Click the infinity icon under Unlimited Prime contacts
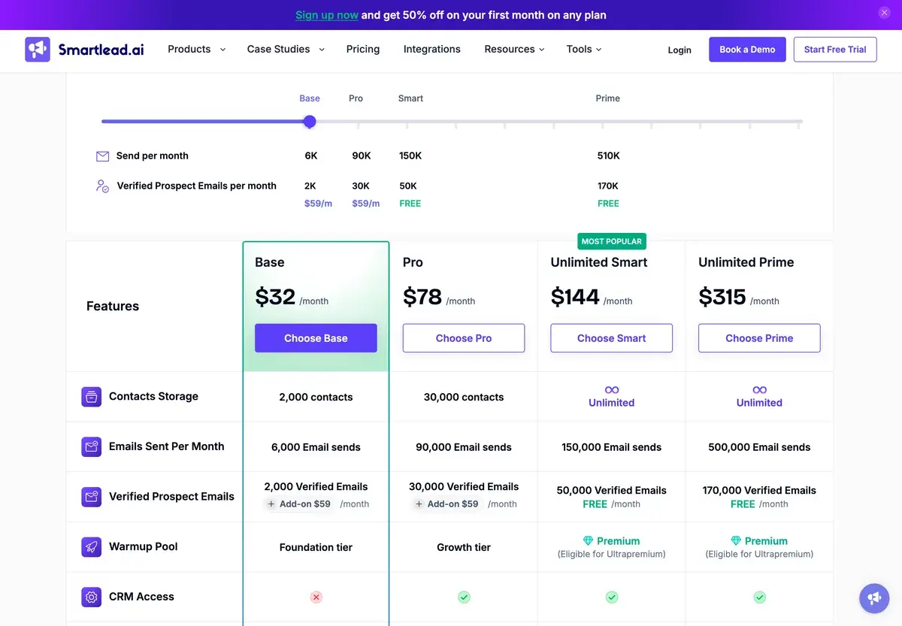 point(760,390)
